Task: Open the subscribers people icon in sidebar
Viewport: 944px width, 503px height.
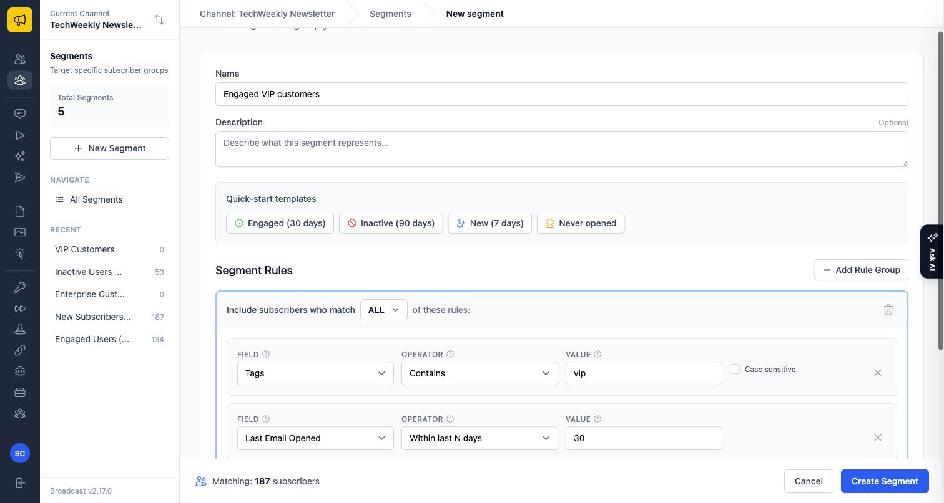Action: (20, 59)
